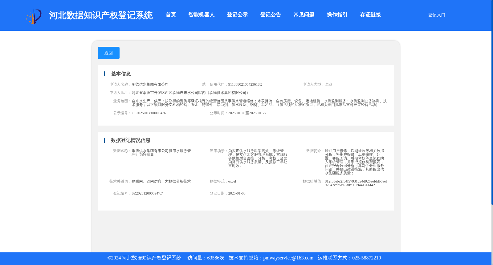Go to 登记公告 in navigation
This screenshot has width=493, height=265.
(x=271, y=15)
